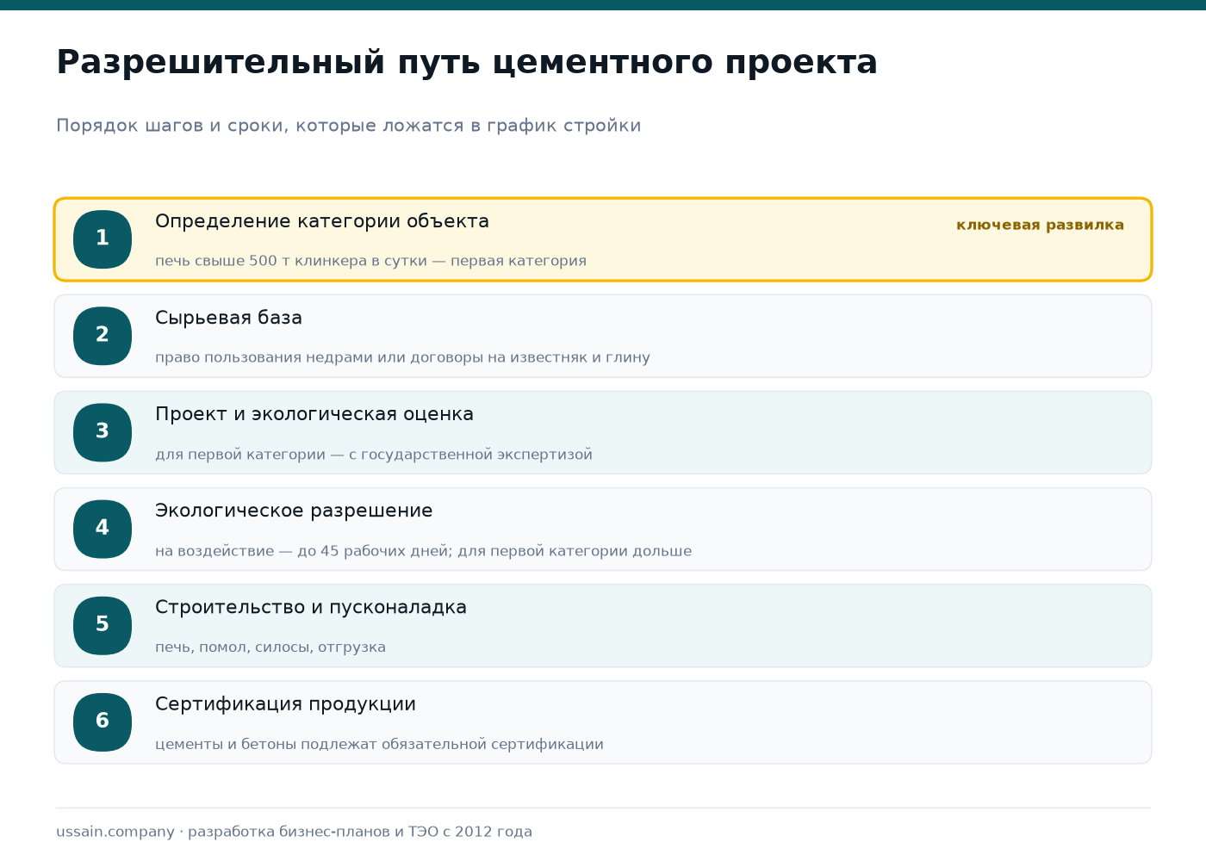The width and height of the screenshot is (1206, 861).
Task: Select 'Проект и экологическая оценка' heading
Action: coord(314,414)
